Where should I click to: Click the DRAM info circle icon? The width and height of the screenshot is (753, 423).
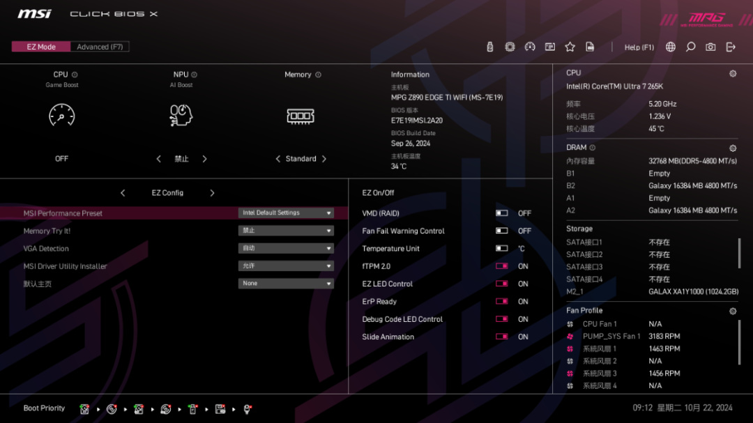[592, 148]
